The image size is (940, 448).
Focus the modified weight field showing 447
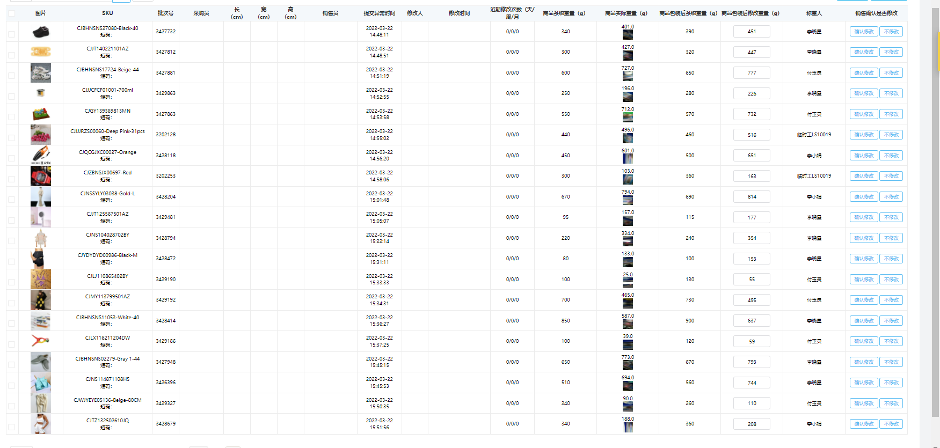752,52
